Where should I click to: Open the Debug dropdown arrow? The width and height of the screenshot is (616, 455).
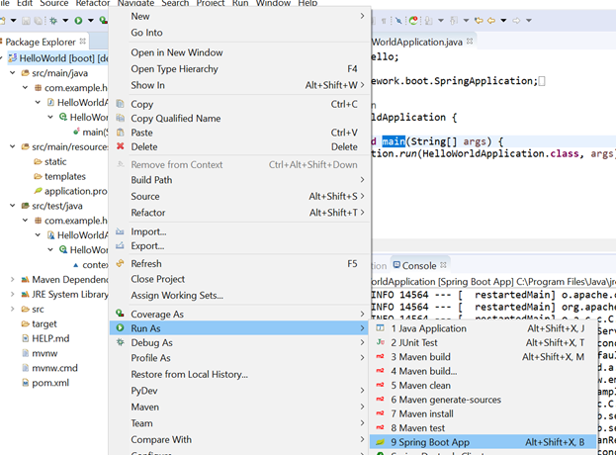coord(65,21)
